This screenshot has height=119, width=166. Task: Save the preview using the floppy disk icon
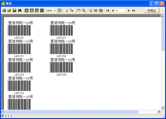[x=15, y=11]
